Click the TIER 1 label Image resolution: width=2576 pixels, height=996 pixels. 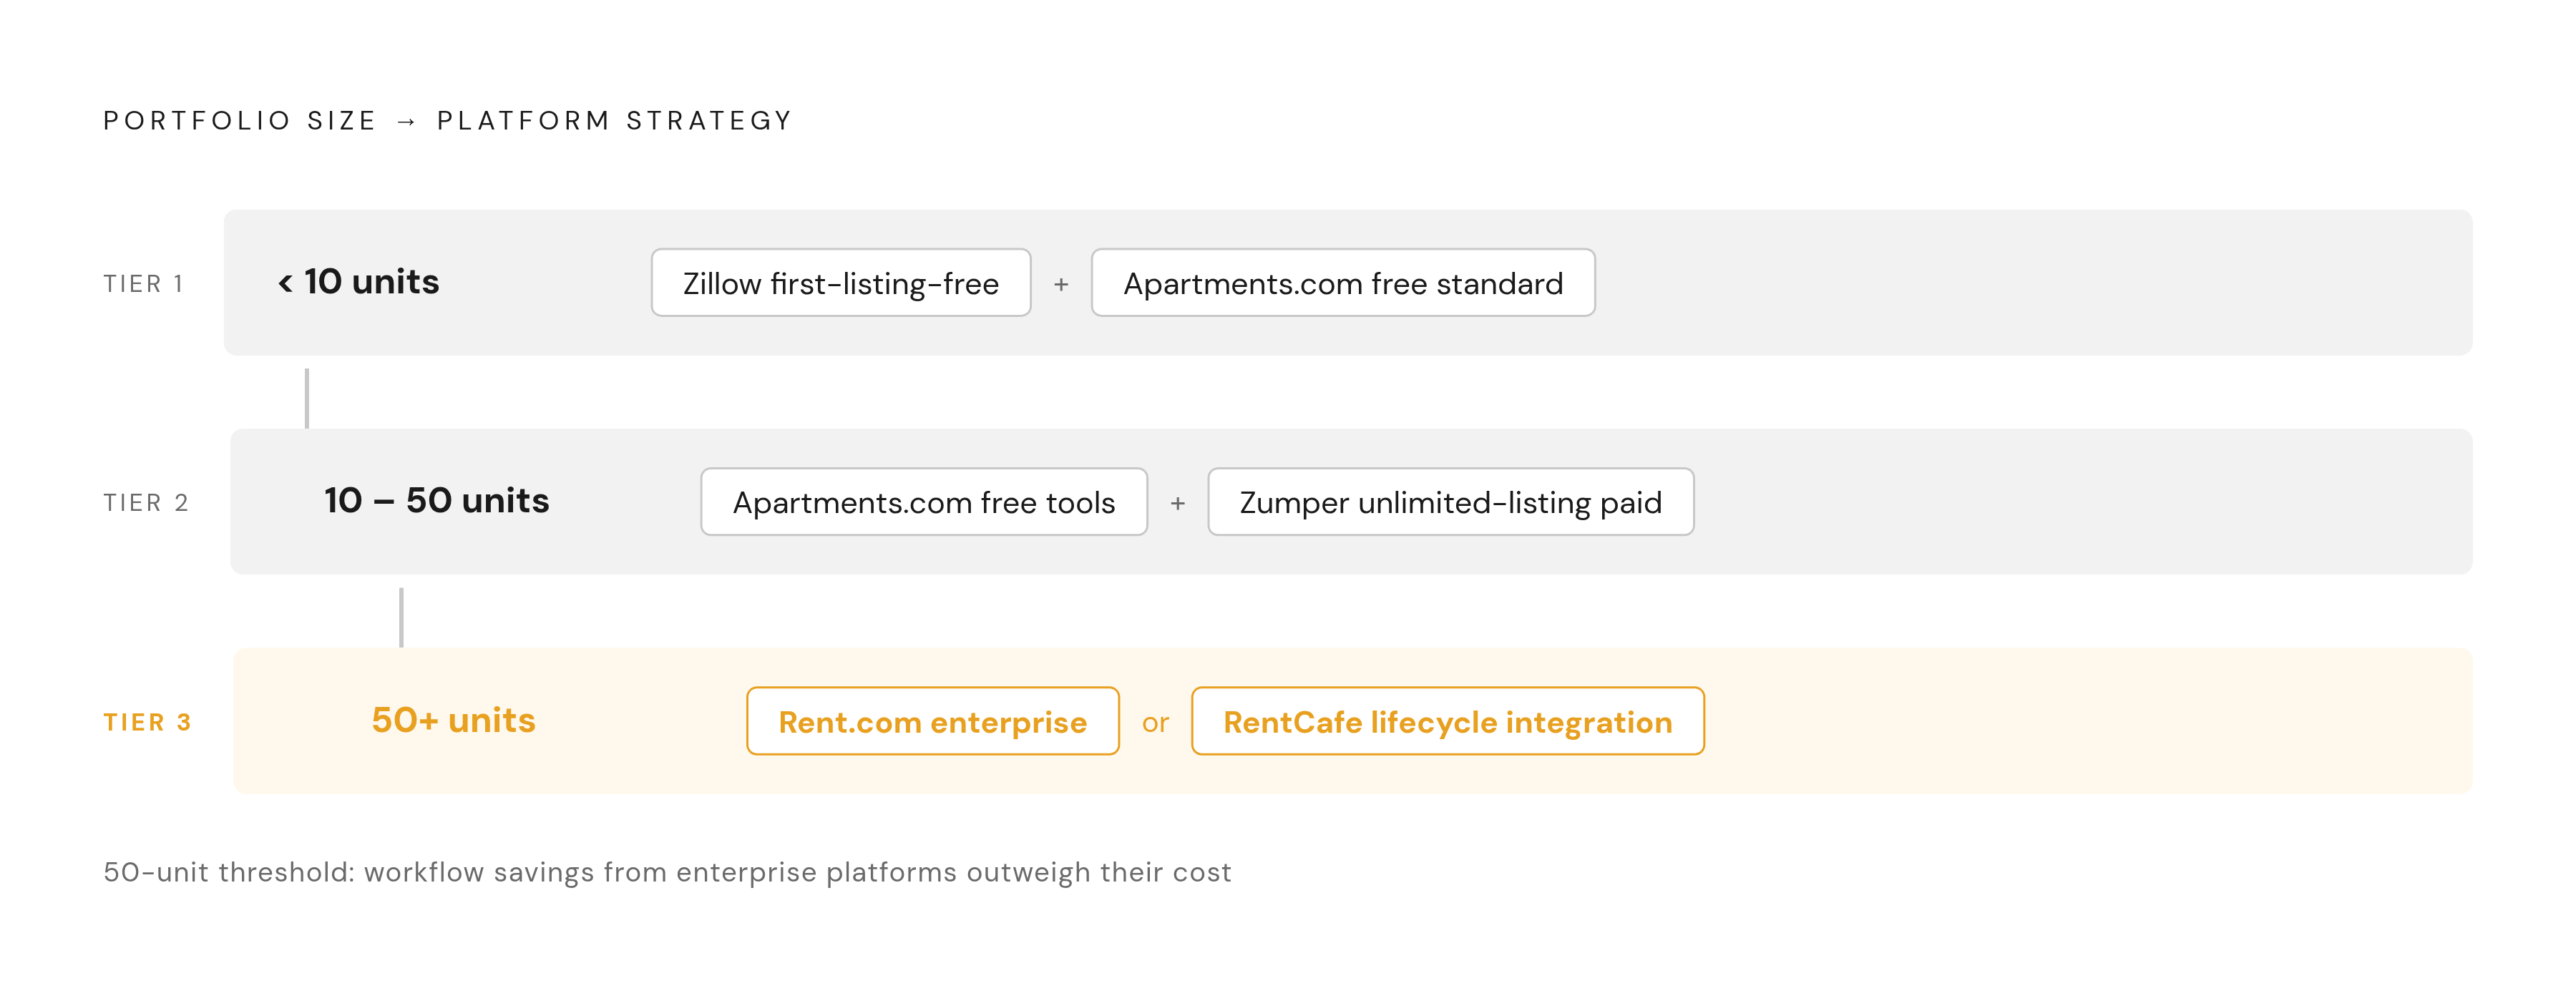coord(143,284)
